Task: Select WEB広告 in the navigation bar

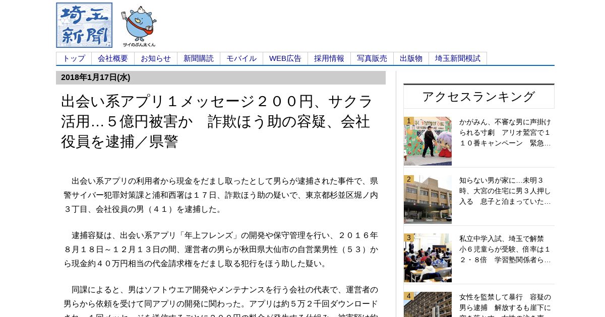Action: [285, 58]
